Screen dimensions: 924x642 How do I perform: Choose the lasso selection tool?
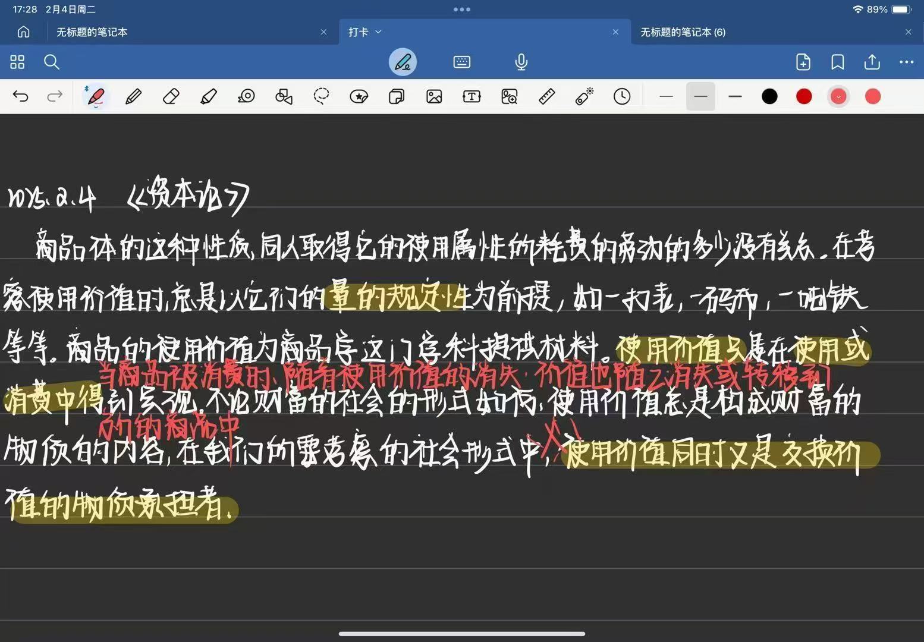point(321,96)
